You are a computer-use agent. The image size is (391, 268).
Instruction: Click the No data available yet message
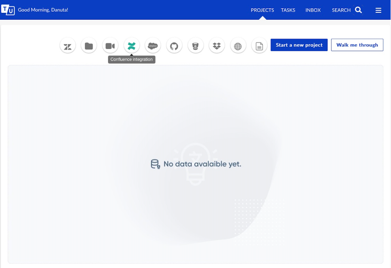pyautogui.click(x=196, y=164)
